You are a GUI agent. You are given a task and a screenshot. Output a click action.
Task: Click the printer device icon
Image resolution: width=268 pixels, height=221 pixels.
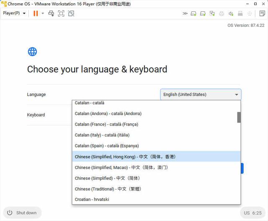point(222,13)
